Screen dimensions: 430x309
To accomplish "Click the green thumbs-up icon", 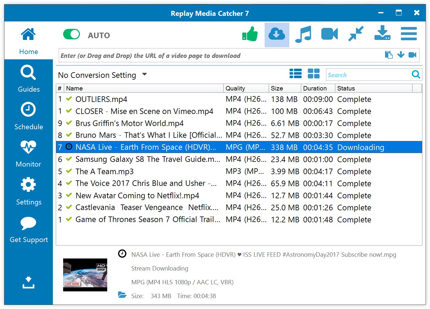I will [250, 34].
